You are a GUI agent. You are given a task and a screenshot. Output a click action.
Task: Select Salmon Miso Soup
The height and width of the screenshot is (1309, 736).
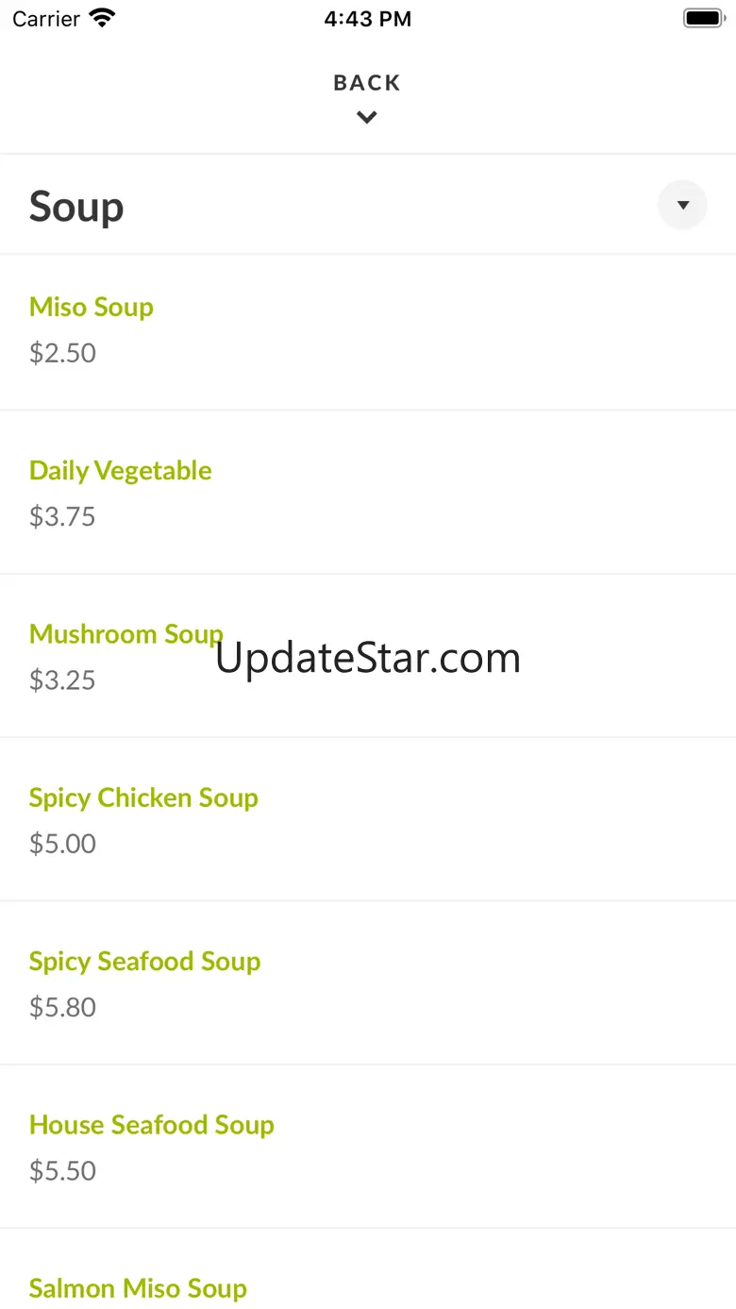point(138,1288)
